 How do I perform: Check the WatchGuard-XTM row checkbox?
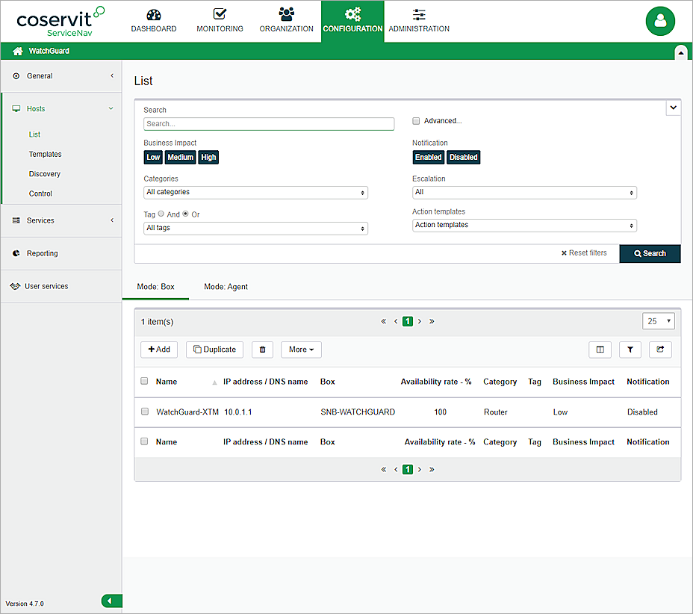coord(145,412)
